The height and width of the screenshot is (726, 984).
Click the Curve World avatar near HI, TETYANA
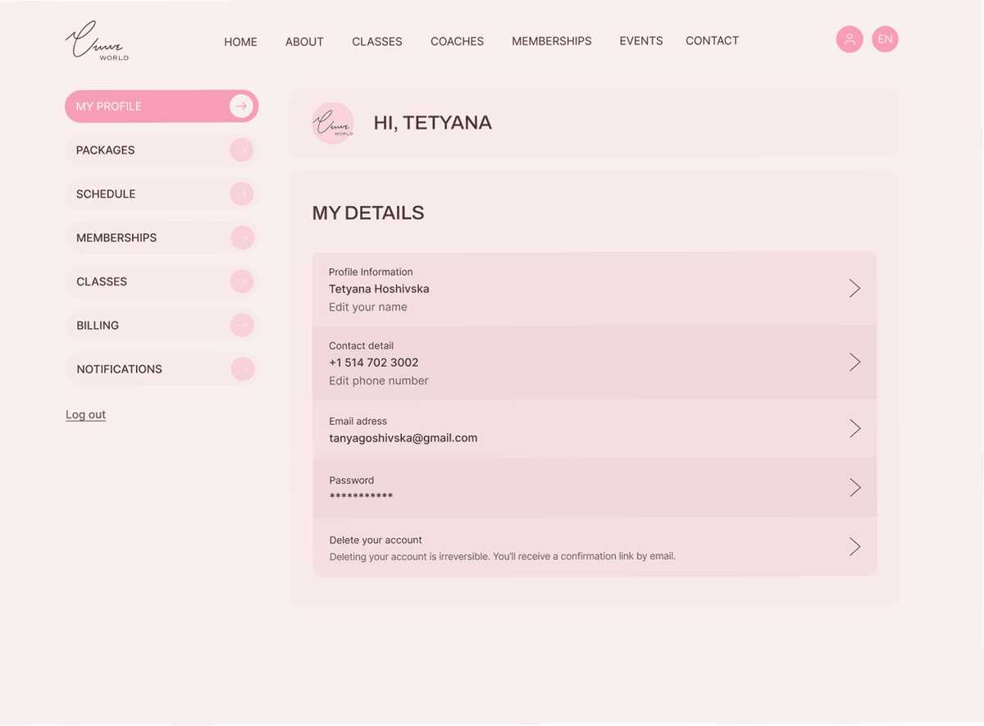click(333, 123)
